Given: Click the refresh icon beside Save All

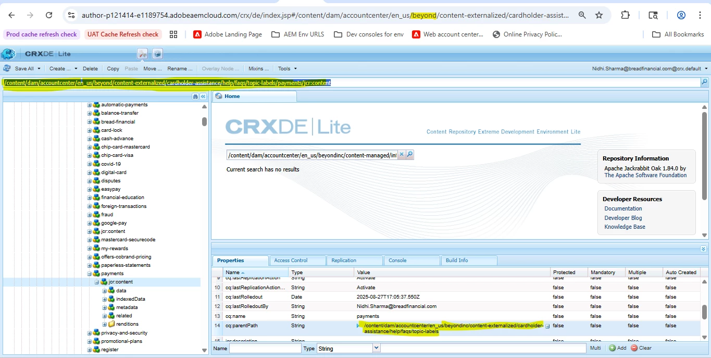Looking at the screenshot, I should click(7, 68).
